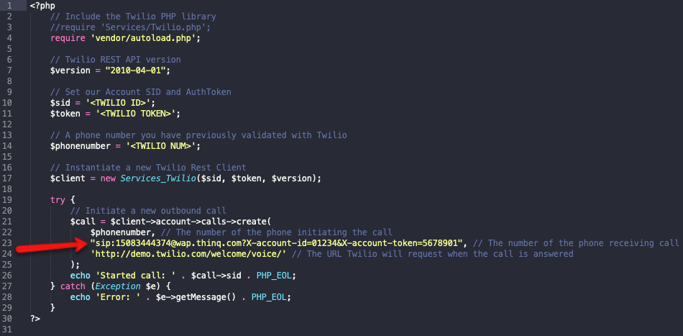Click the http://demo.twilio.com/welcome/voice/ URL
683x336 pixels.
(x=188, y=254)
